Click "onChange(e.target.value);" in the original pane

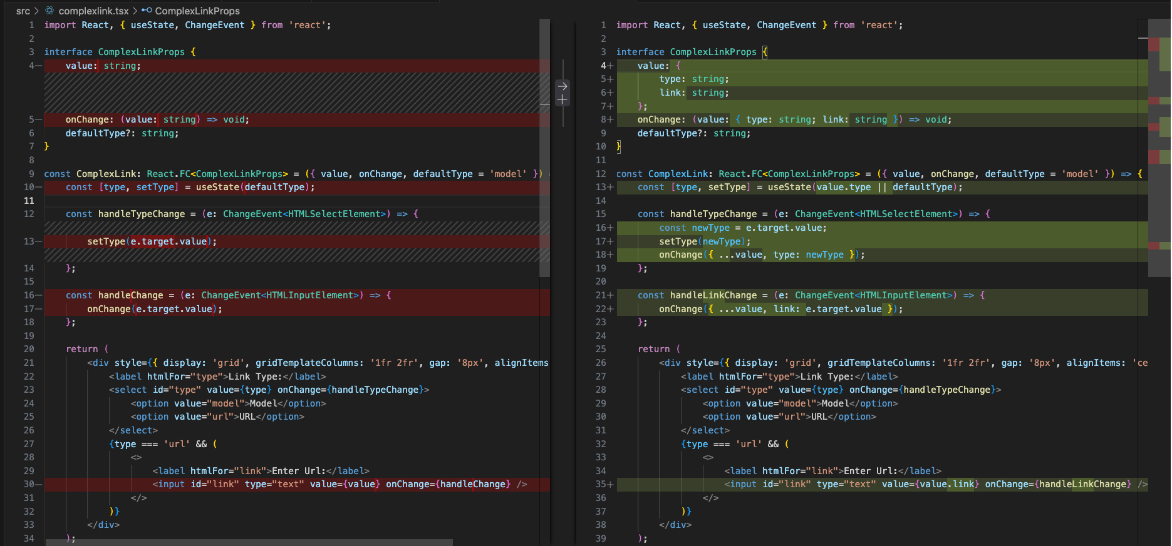(x=155, y=309)
